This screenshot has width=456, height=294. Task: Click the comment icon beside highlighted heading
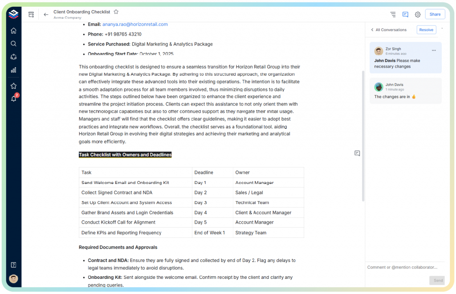pyautogui.click(x=357, y=153)
